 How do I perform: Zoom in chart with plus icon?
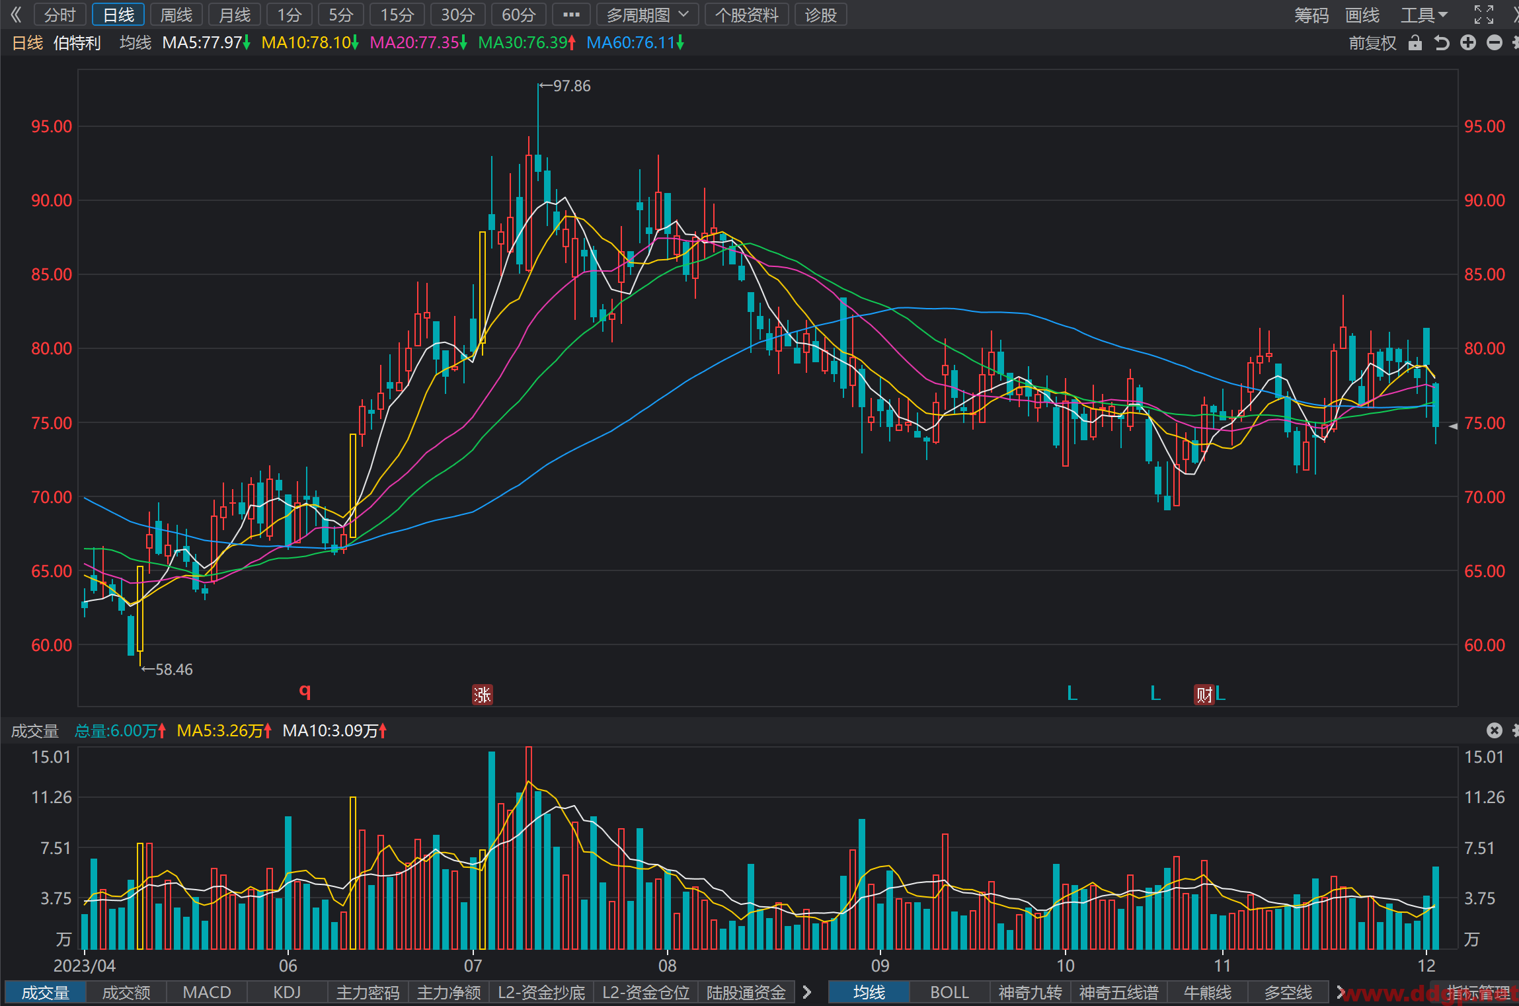pos(1468,43)
